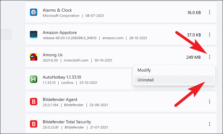Image resolution: width=223 pixels, height=134 pixels.
Task: Click the Bitdefender Agent red B icon
Action: 34,102
